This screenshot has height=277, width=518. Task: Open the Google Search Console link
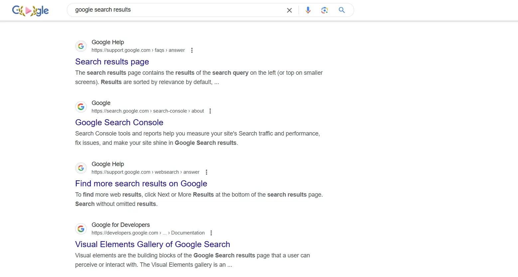[x=119, y=122]
